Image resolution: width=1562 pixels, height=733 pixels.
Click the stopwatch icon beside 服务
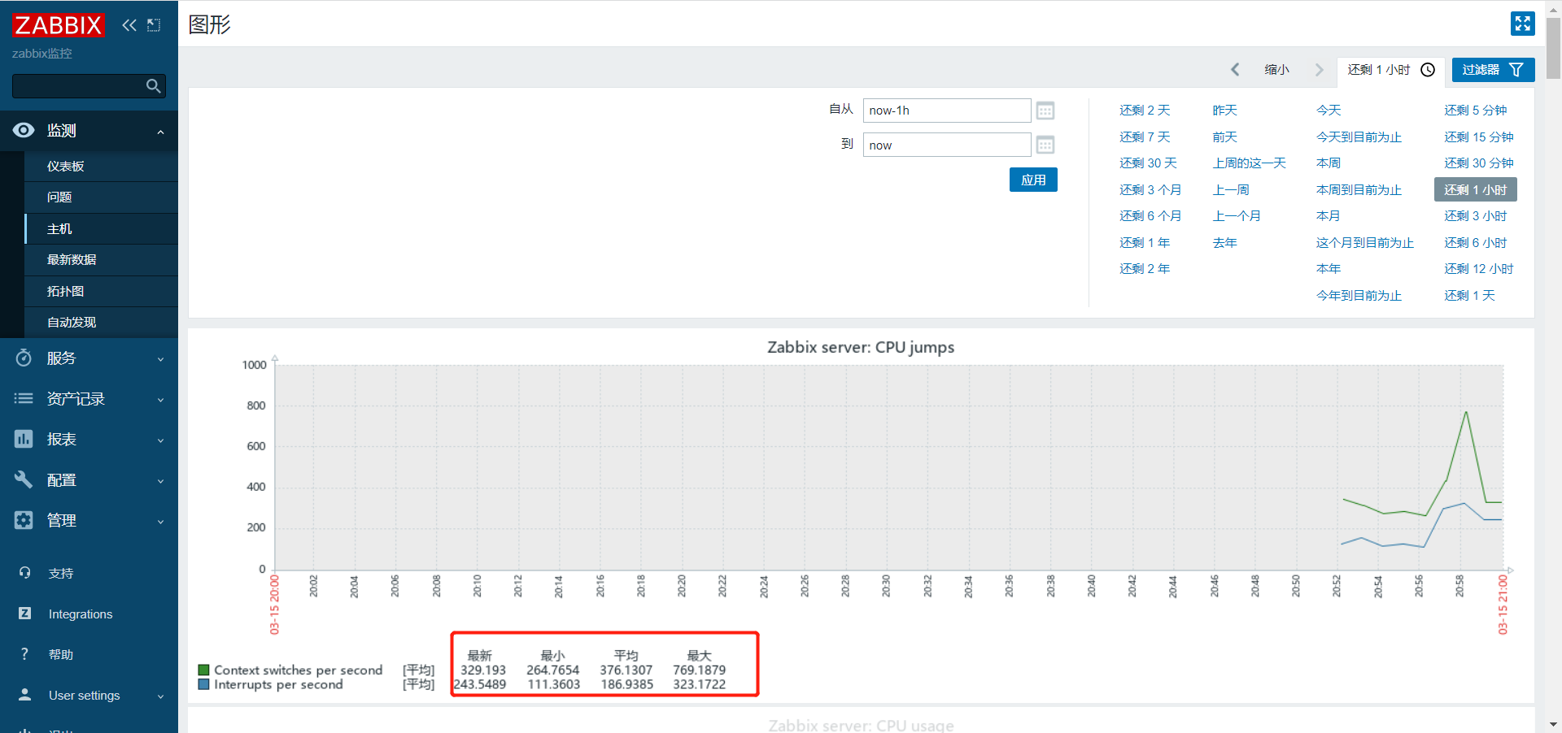24,358
